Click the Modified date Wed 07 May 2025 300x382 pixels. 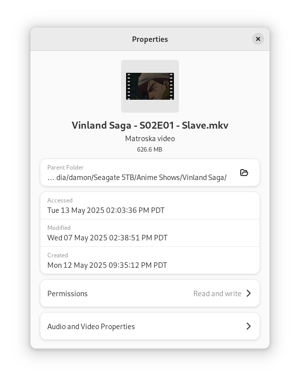coord(107,238)
